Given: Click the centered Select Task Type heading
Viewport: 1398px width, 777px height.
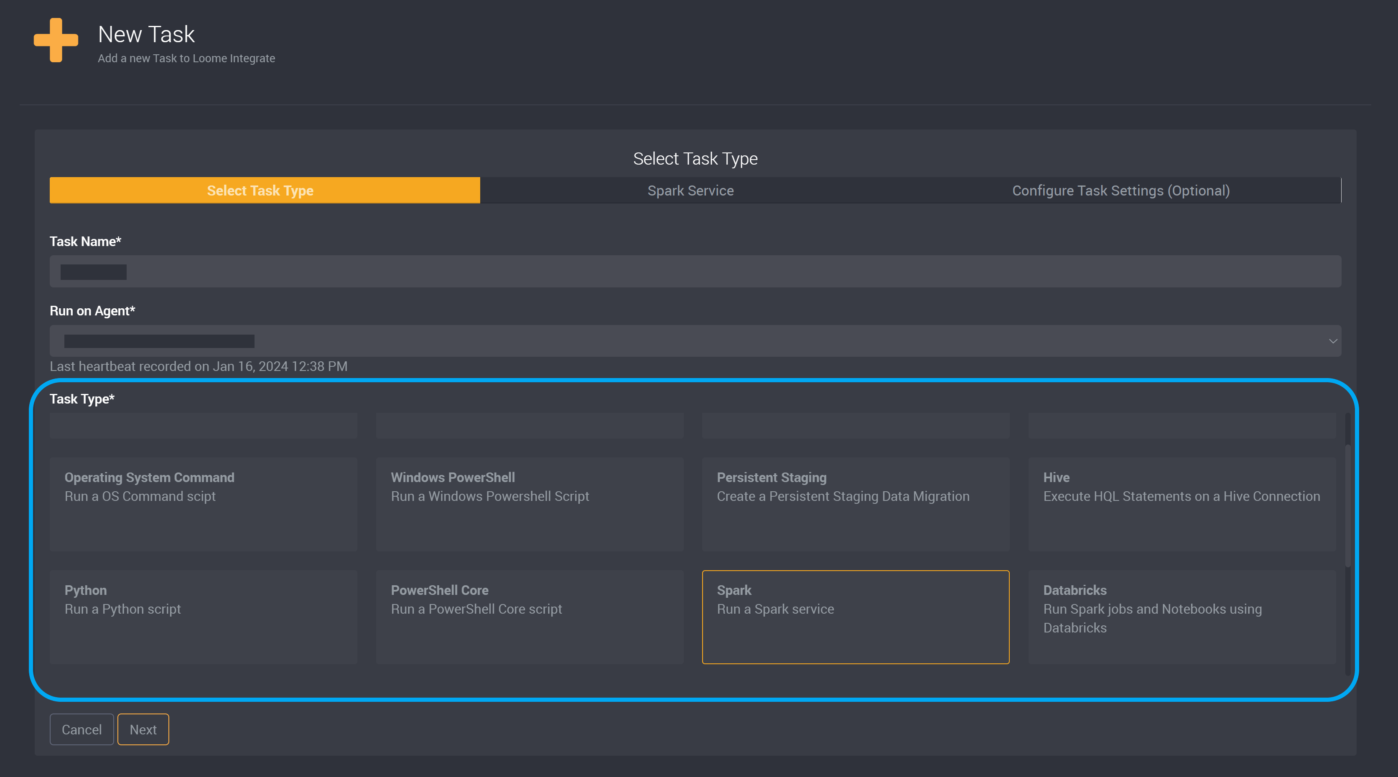Looking at the screenshot, I should (695, 158).
